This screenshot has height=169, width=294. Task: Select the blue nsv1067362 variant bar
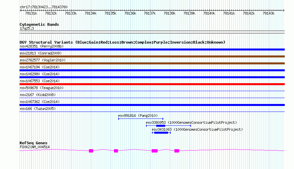pyautogui.click(x=152, y=105)
